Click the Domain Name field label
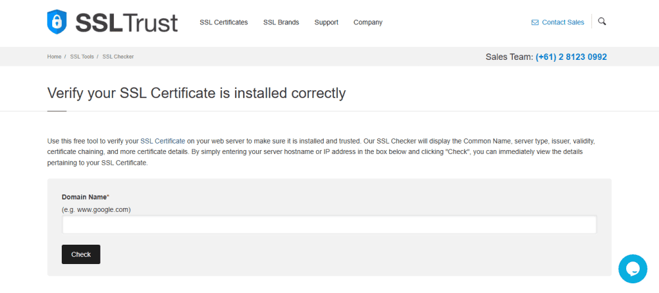 pyautogui.click(x=85, y=196)
